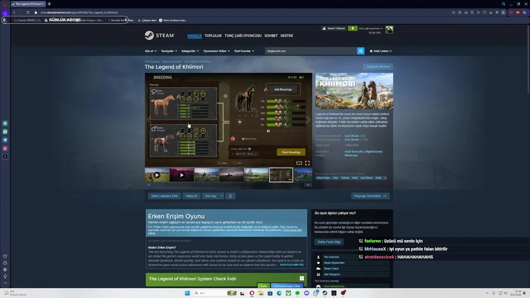The height and width of the screenshot is (298, 530).
Task: Open the DESTEK menu item
Action: pos(287,36)
